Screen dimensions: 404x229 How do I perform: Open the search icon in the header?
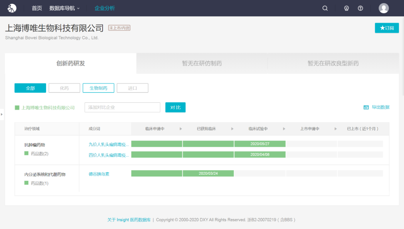coord(325,8)
